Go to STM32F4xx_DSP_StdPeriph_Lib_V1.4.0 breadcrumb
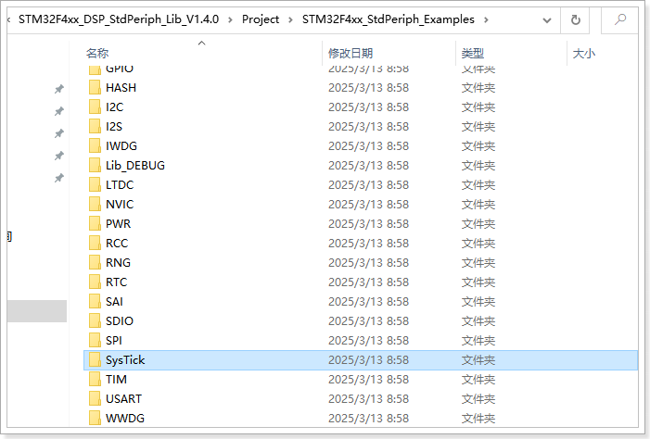 click(x=119, y=19)
